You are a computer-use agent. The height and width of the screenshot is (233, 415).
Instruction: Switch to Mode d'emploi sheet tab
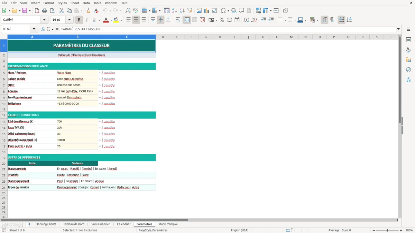coord(168,224)
